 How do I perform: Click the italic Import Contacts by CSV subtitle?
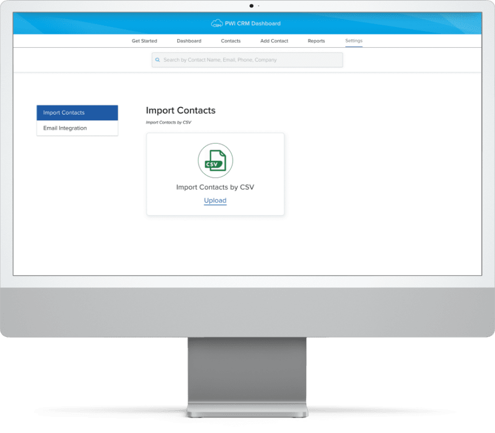coord(168,122)
